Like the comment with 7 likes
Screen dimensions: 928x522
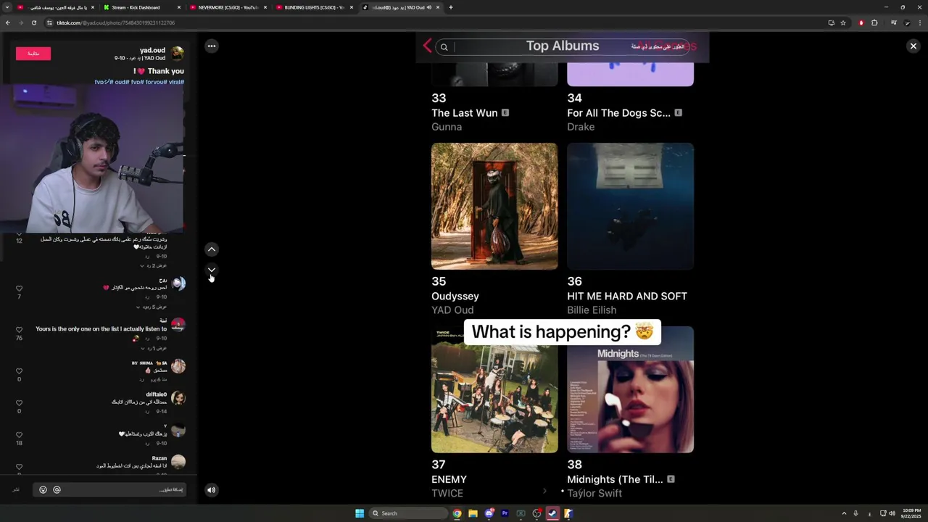[x=19, y=289]
